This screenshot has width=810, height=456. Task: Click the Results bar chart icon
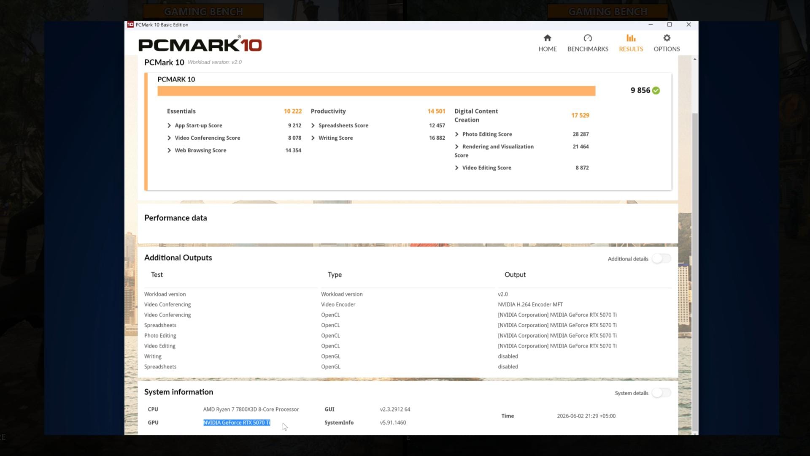(631, 38)
